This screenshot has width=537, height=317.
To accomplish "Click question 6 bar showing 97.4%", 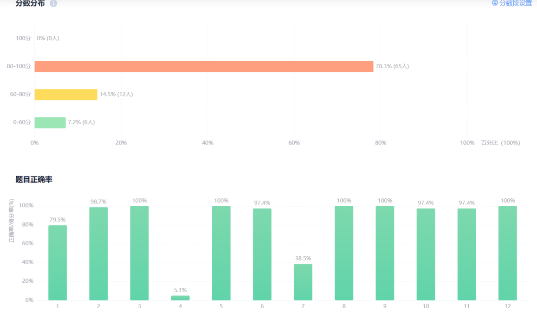I will (262, 254).
